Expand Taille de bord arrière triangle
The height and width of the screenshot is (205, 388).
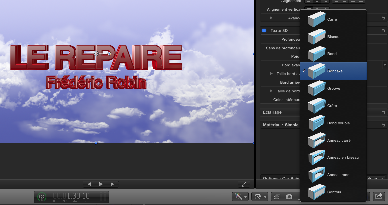point(271,91)
